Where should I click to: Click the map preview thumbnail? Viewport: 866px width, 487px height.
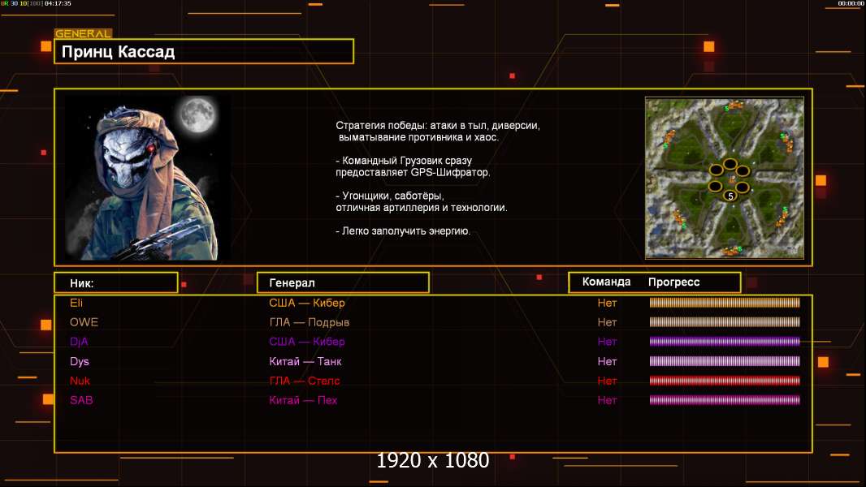coord(725,178)
